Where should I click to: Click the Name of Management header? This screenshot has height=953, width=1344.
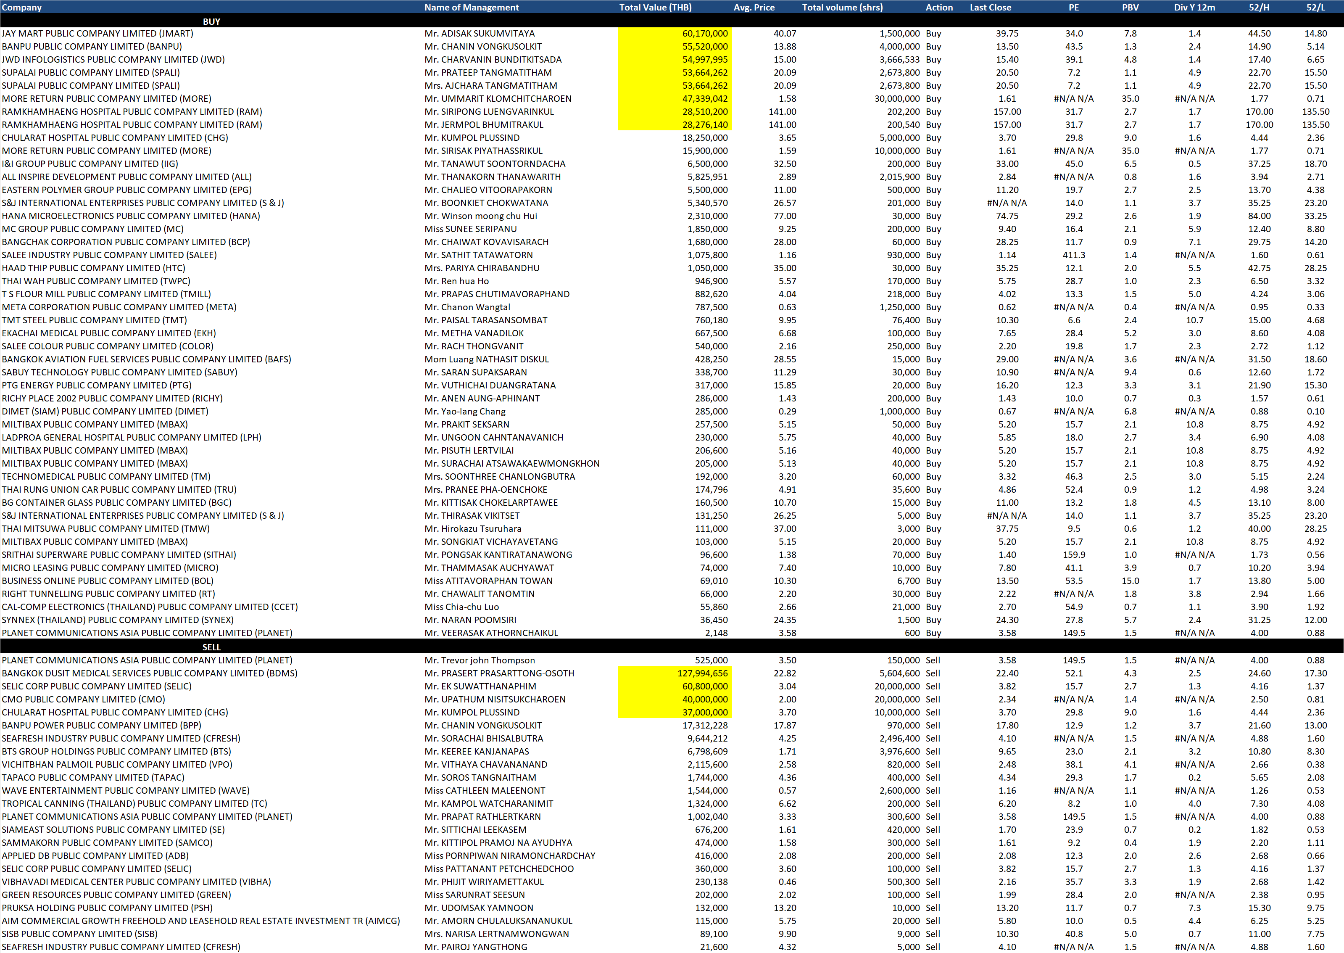coord(471,8)
